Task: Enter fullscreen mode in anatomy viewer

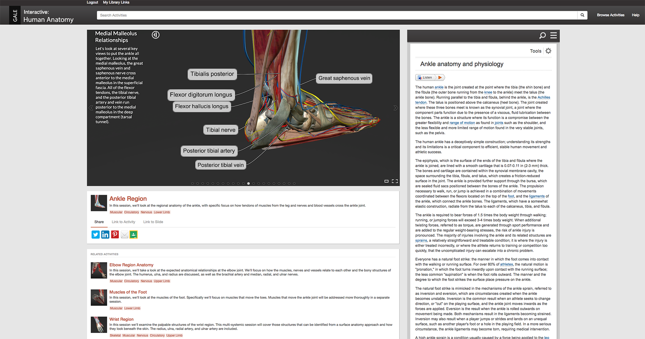Action: click(x=395, y=181)
